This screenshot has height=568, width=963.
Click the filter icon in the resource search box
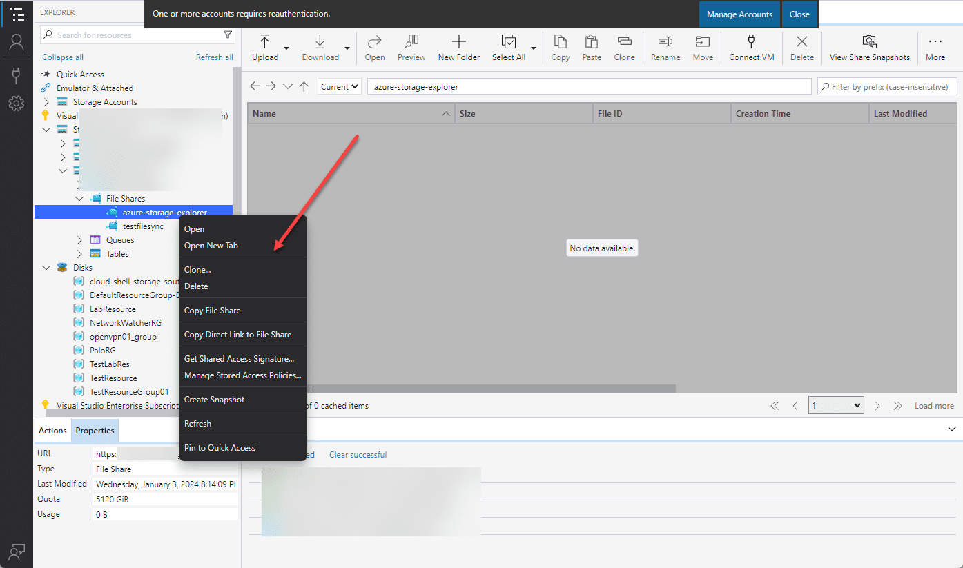(x=228, y=35)
